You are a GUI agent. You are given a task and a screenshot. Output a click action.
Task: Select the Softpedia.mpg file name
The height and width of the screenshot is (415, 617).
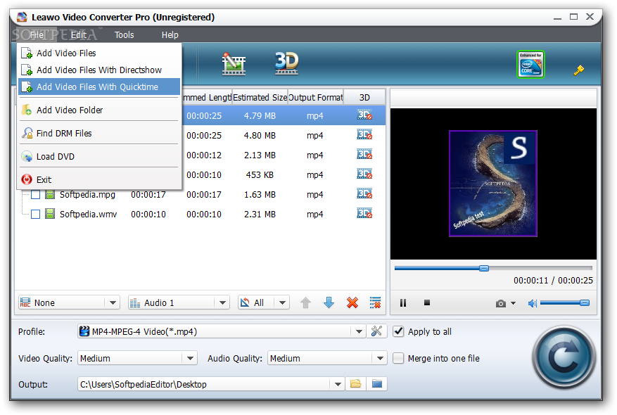(87, 195)
